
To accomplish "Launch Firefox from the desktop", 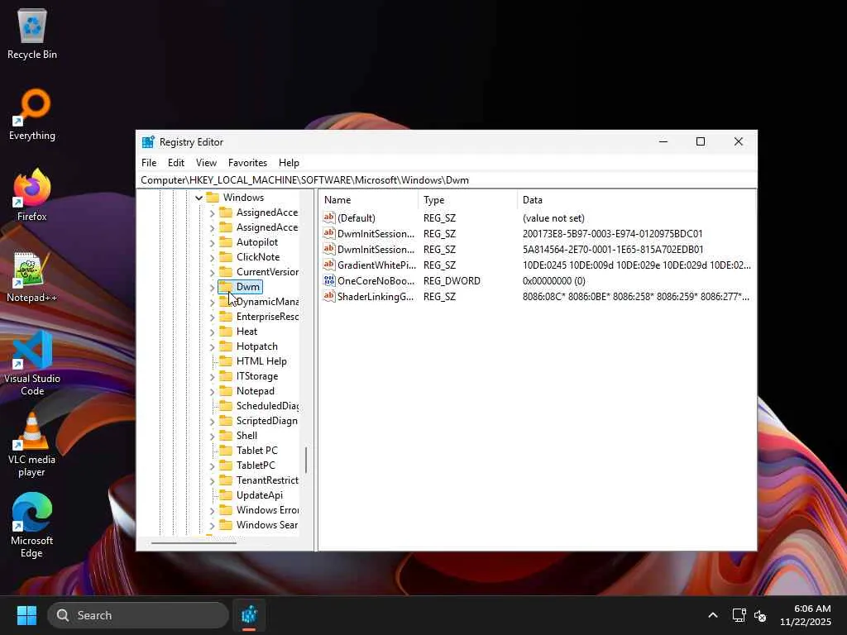I will click(32, 195).
